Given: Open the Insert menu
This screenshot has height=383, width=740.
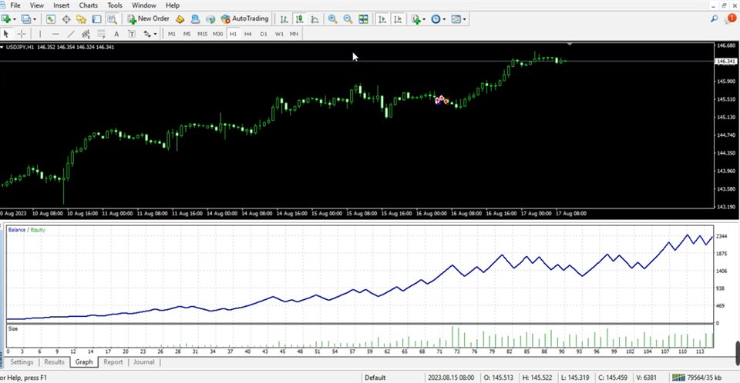Looking at the screenshot, I should coord(62,5).
